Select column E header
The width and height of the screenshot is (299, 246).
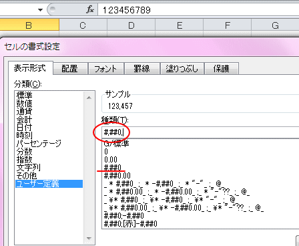point(180,25)
